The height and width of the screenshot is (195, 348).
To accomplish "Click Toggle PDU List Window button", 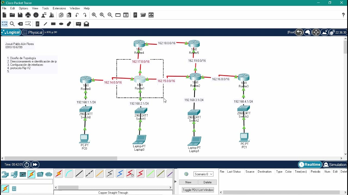I will pos(198,190).
